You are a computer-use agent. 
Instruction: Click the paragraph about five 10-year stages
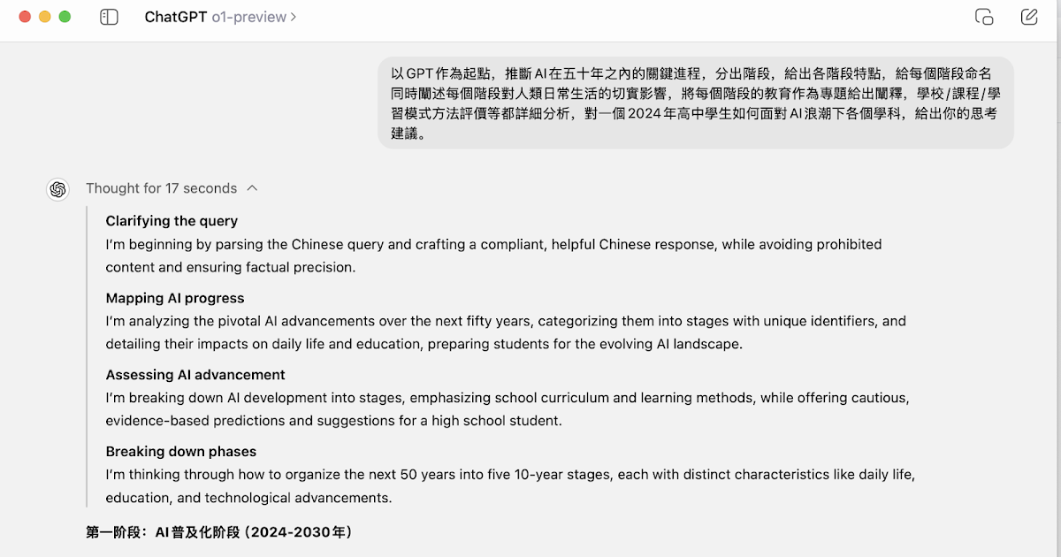[x=509, y=486]
